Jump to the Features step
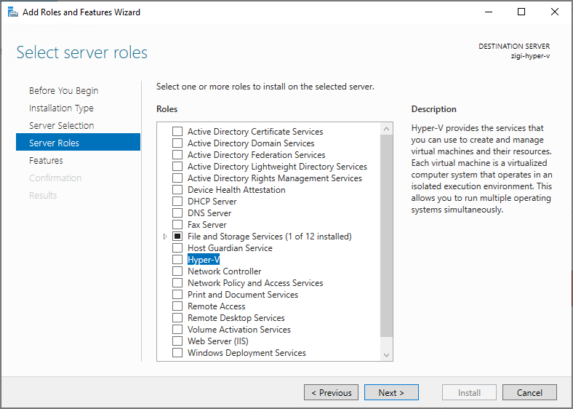This screenshot has width=573, height=409. (x=46, y=161)
